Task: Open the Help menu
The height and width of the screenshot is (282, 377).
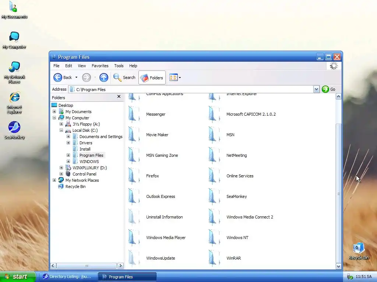Action: pyautogui.click(x=133, y=66)
